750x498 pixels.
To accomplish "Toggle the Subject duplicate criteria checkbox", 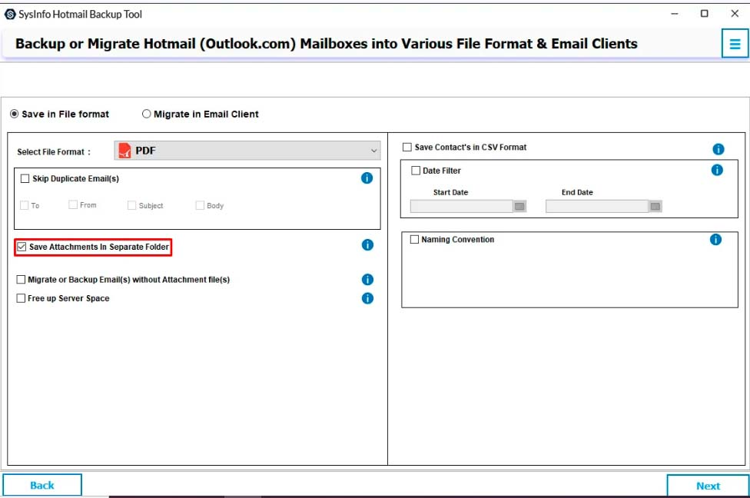I will (x=131, y=205).
